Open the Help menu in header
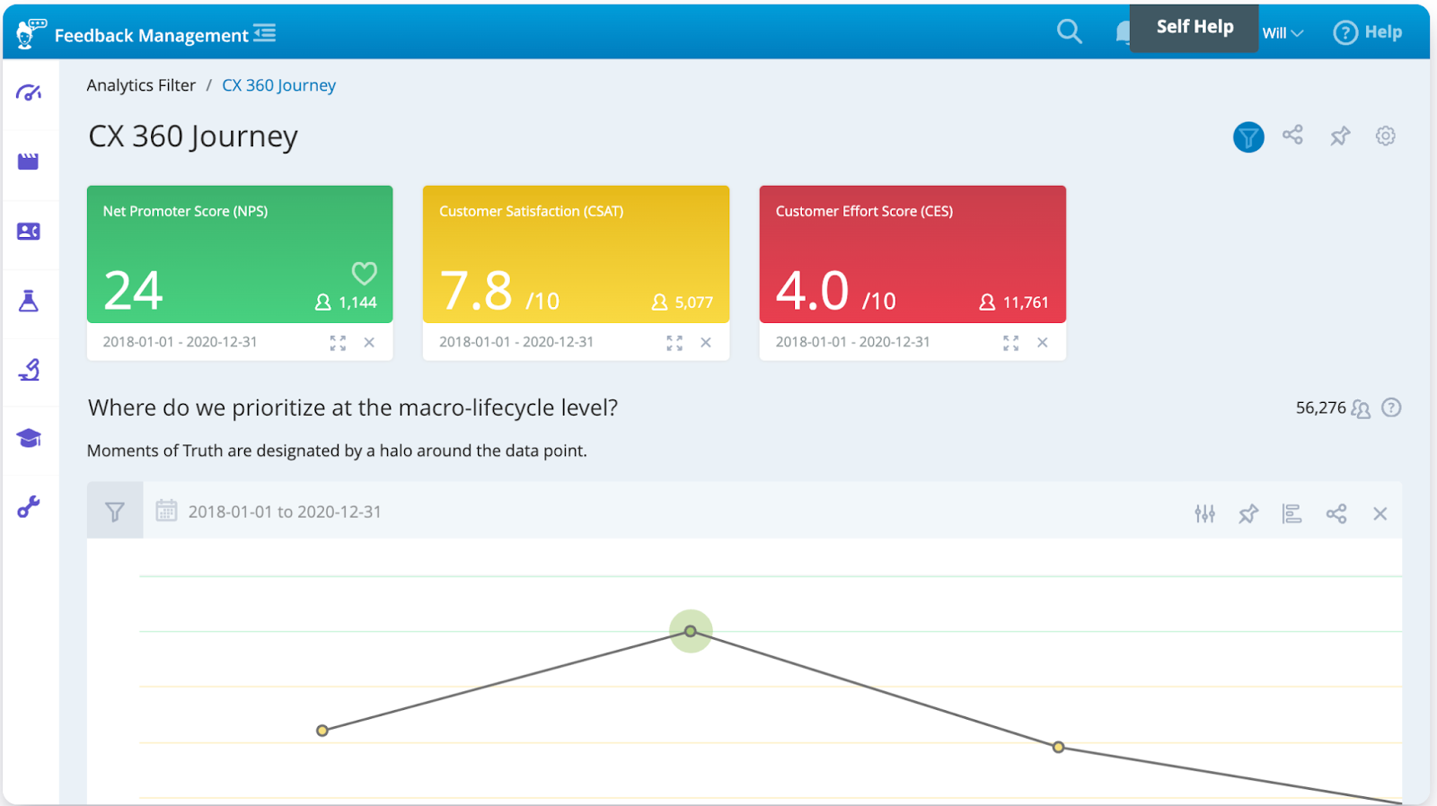Image resolution: width=1437 pixels, height=806 pixels. pyautogui.click(x=1368, y=33)
